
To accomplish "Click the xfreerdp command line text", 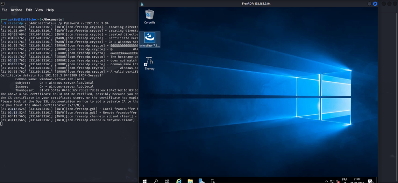I will click(58, 23).
